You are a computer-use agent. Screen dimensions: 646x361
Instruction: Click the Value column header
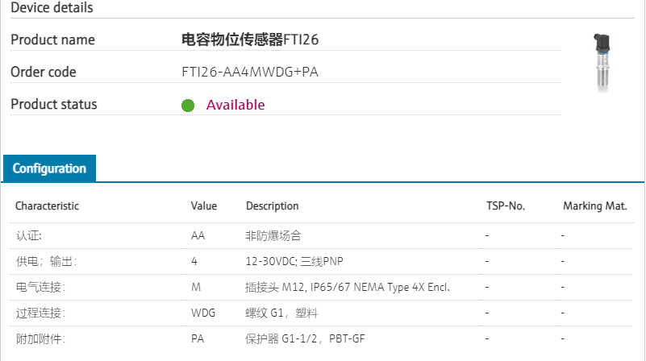tap(204, 206)
